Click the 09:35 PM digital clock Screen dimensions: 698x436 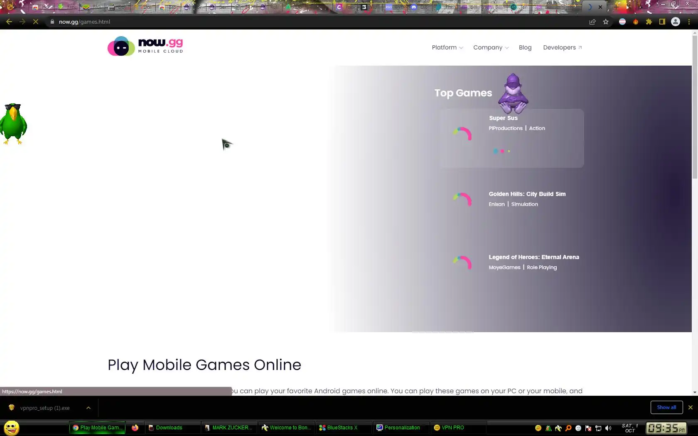point(666,428)
